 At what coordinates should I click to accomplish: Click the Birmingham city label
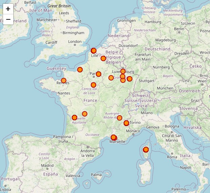tap(73, 33)
